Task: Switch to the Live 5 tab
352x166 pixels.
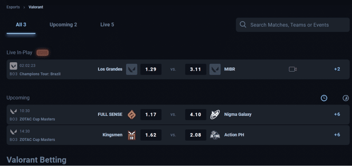Action: point(107,25)
